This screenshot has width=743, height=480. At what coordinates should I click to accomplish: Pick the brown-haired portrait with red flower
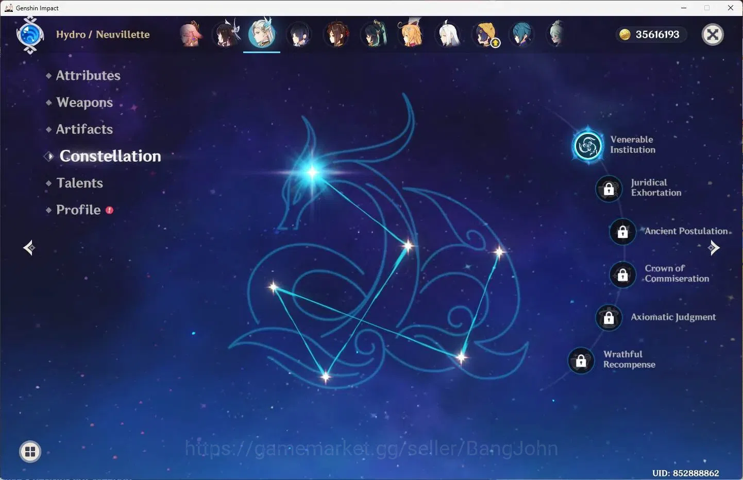(x=336, y=35)
